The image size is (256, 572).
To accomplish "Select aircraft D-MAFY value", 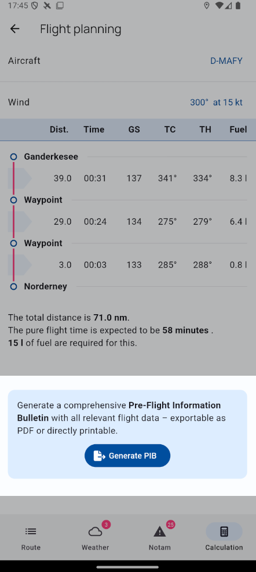I will [226, 61].
